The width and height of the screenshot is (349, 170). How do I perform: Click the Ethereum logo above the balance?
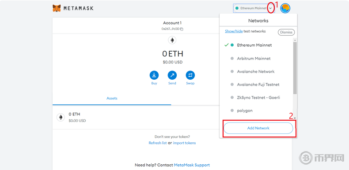172,40
